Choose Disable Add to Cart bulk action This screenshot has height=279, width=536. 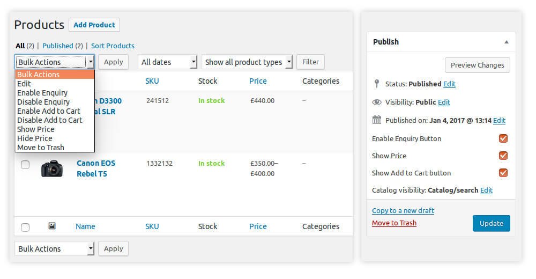55,120
